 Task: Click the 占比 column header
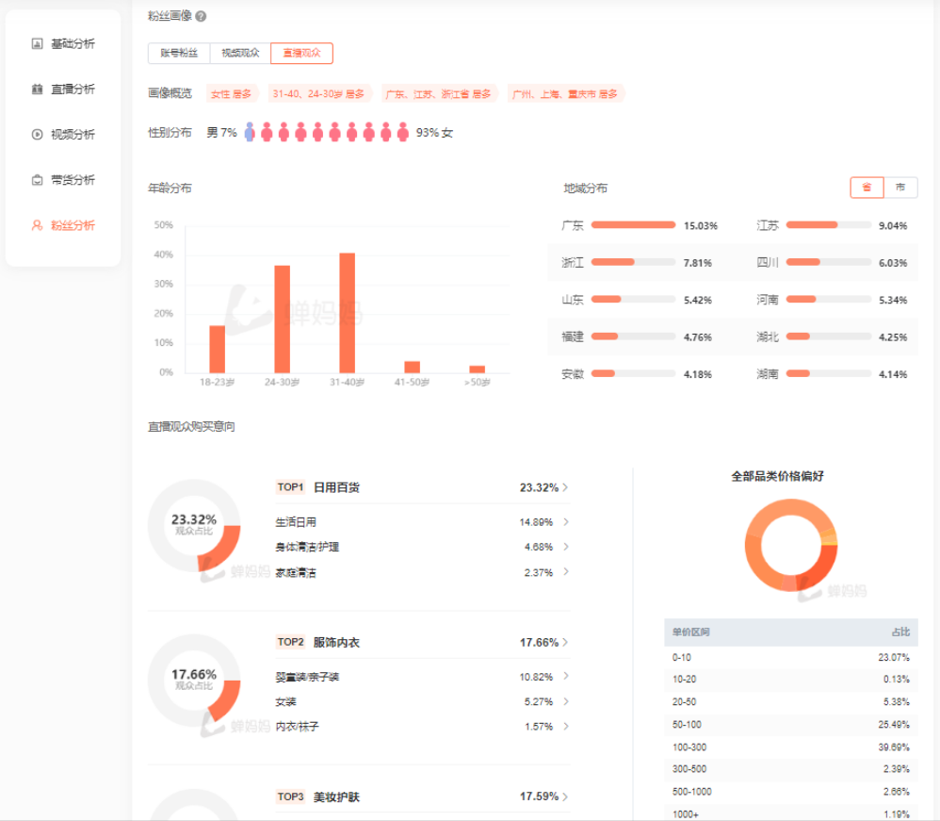900,632
